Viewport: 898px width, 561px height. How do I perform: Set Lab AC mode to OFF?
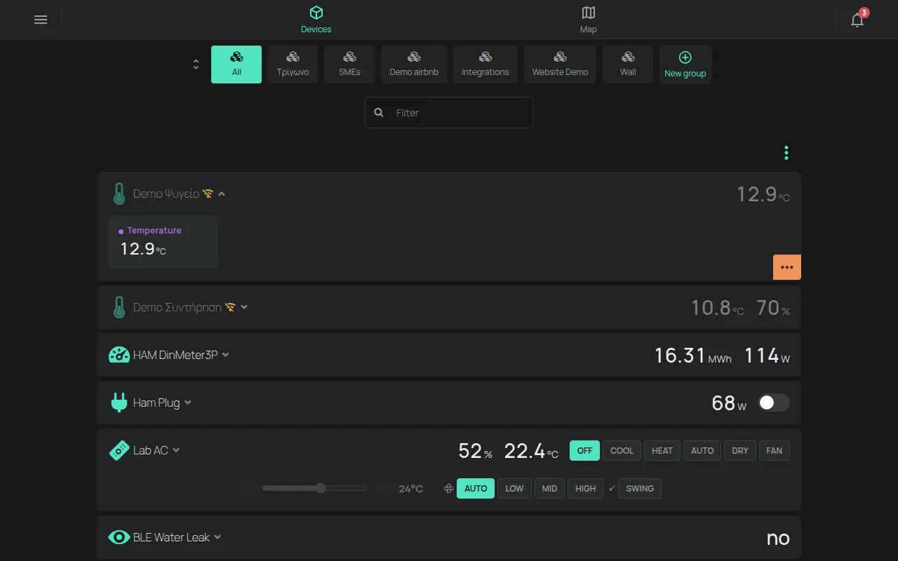pyautogui.click(x=585, y=451)
